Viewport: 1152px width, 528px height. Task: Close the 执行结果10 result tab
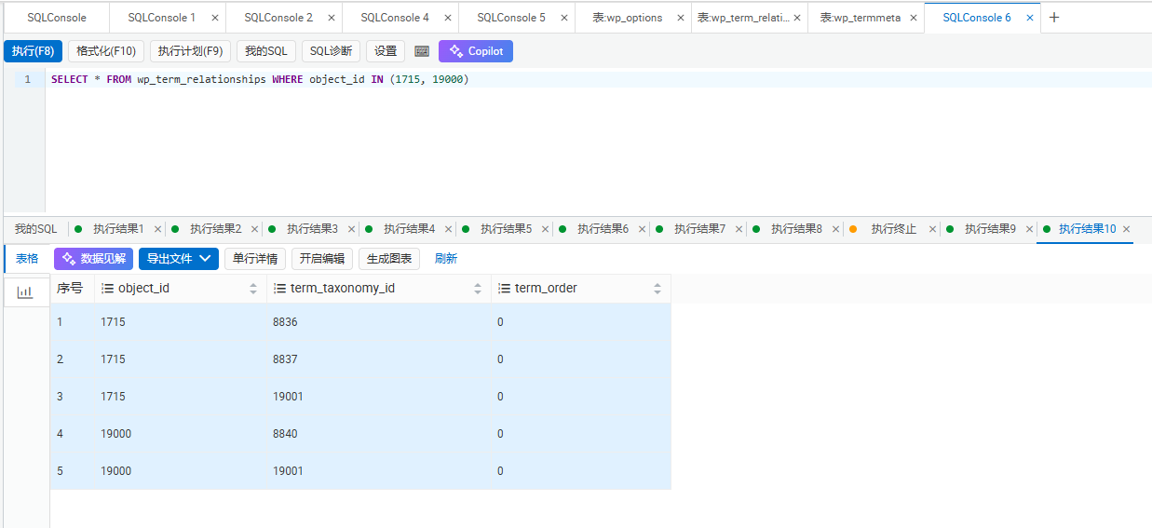click(1126, 229)
